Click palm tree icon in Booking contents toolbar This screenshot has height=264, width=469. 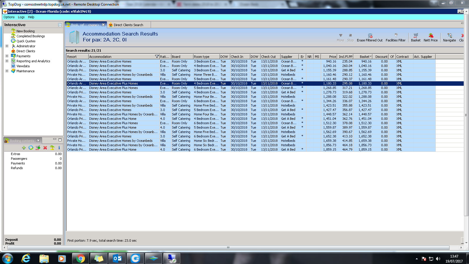[x=52, y=148]
